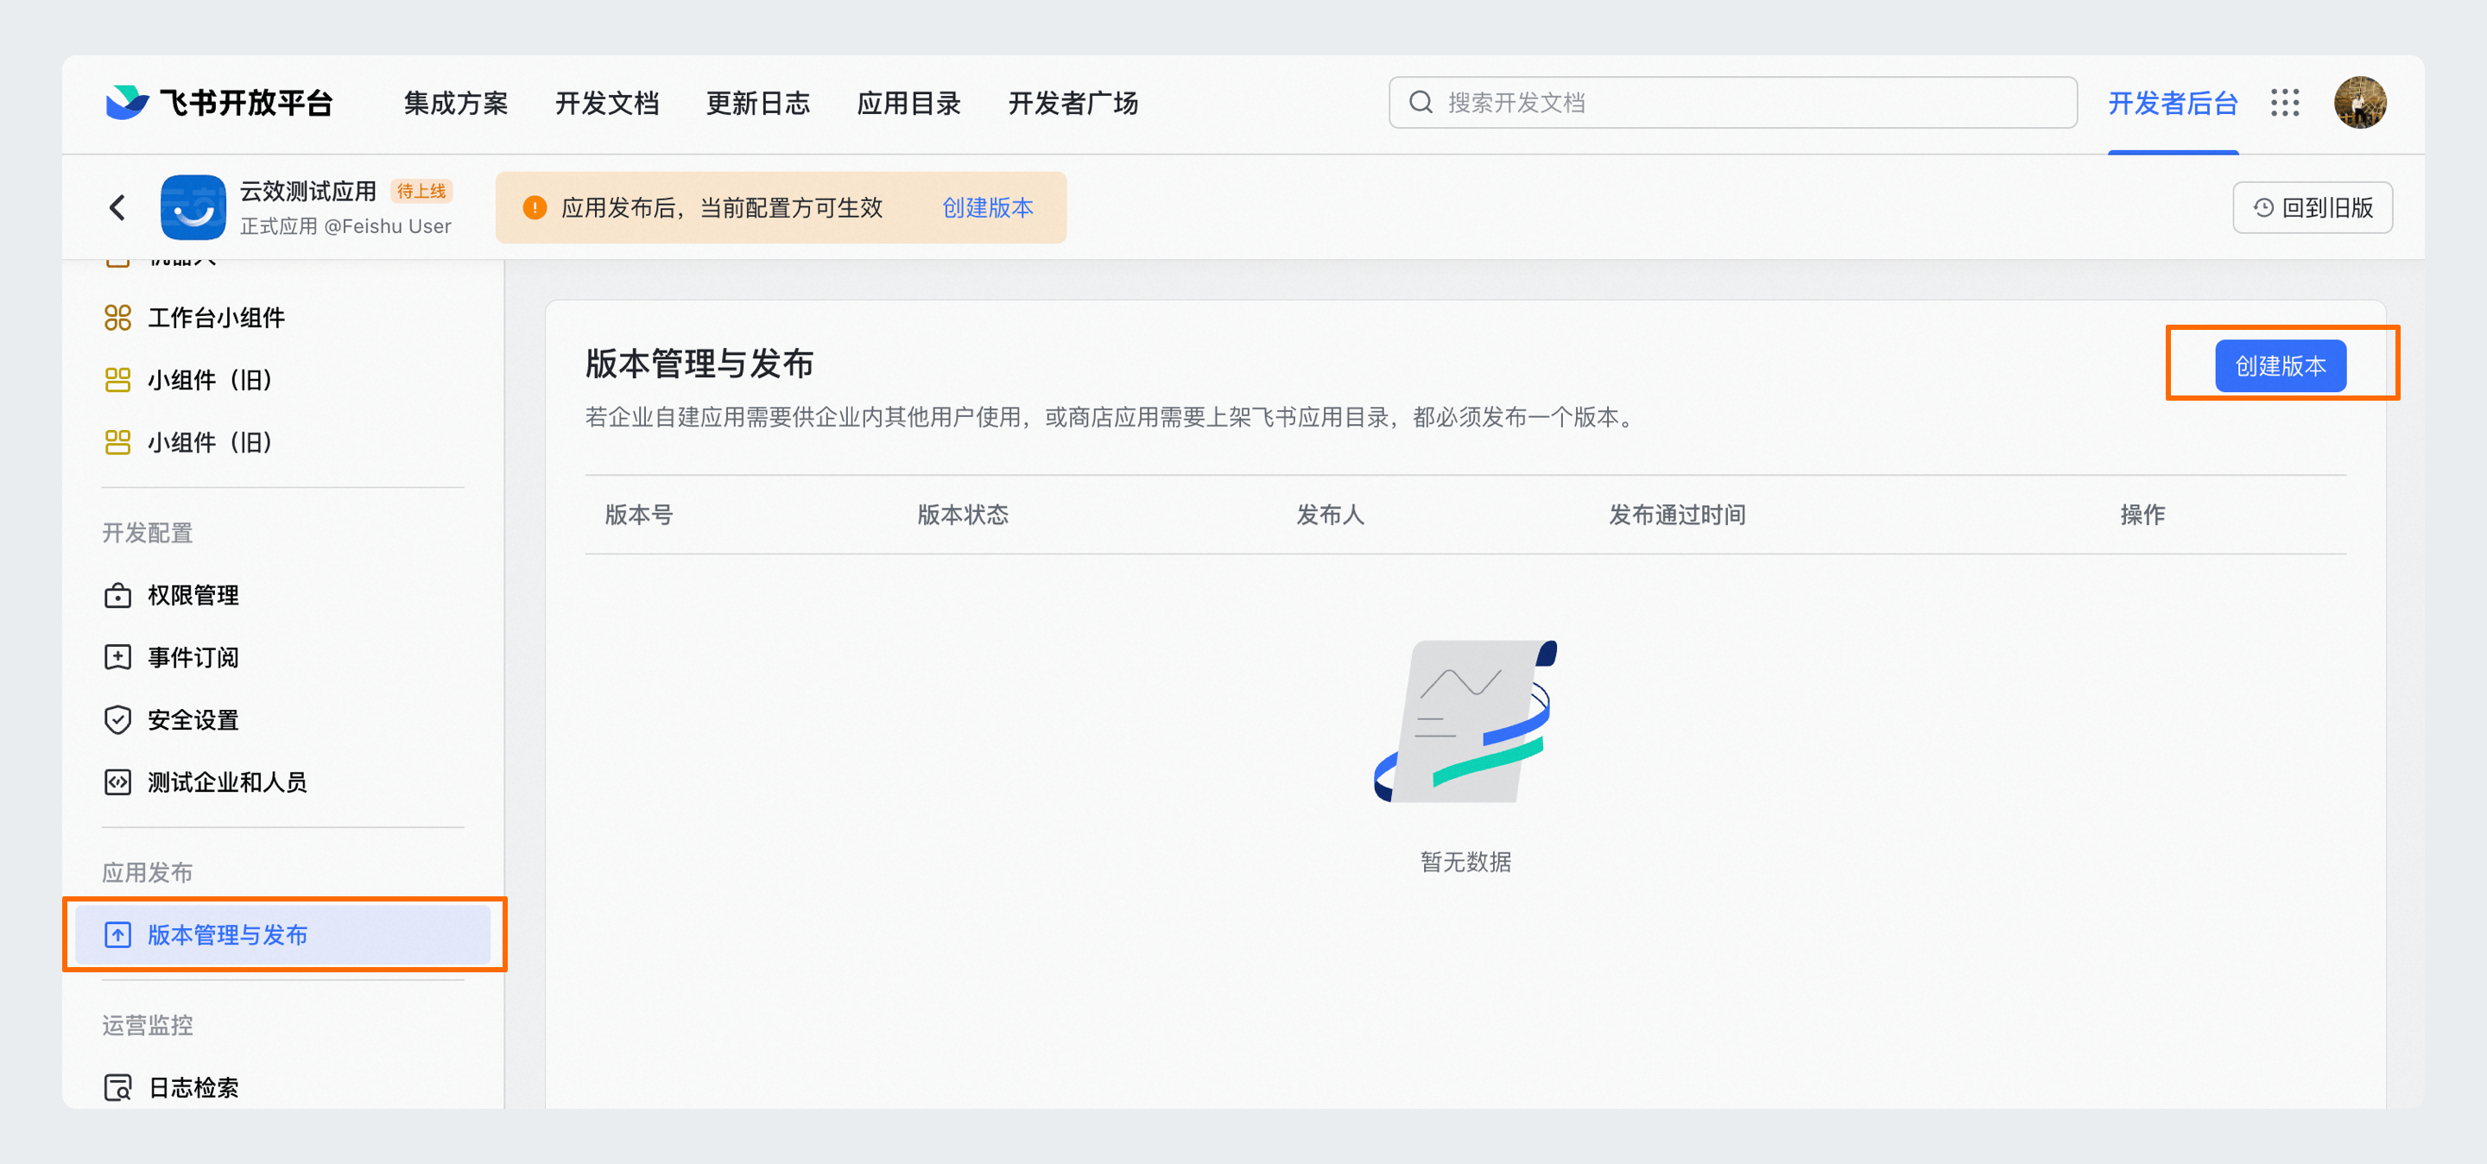Open 集成方案 in top navigation
The width and height of the screenshot is (2487, 1164).
coord(456,104)
